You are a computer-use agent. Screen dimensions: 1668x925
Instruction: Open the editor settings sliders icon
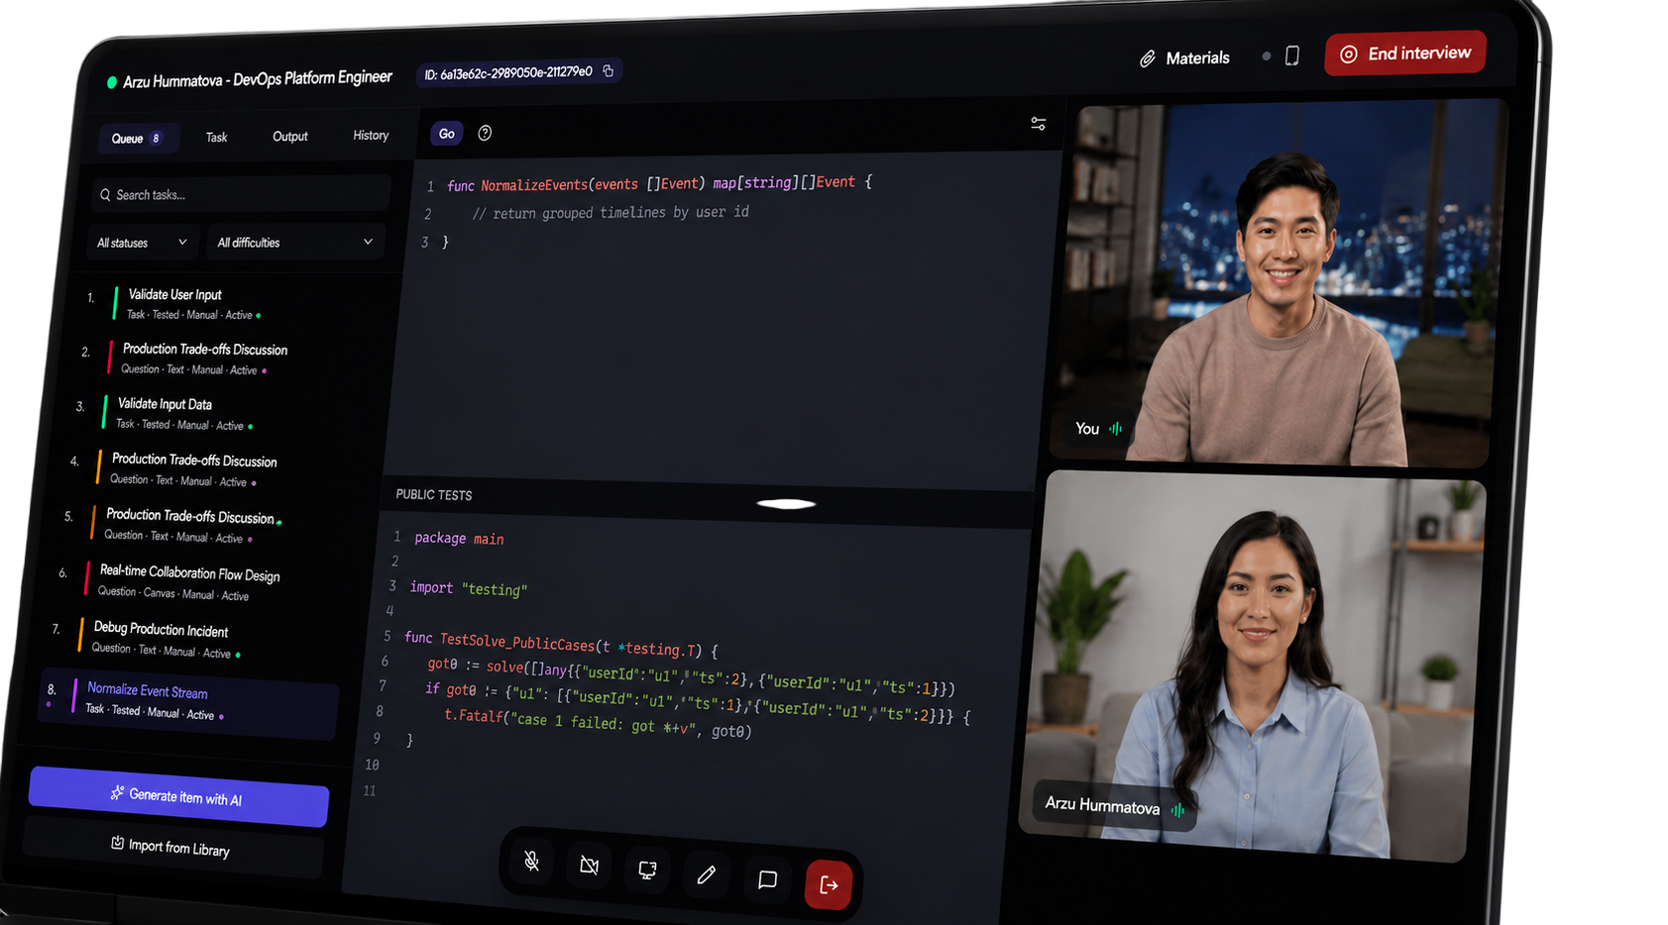point(1038,124)
